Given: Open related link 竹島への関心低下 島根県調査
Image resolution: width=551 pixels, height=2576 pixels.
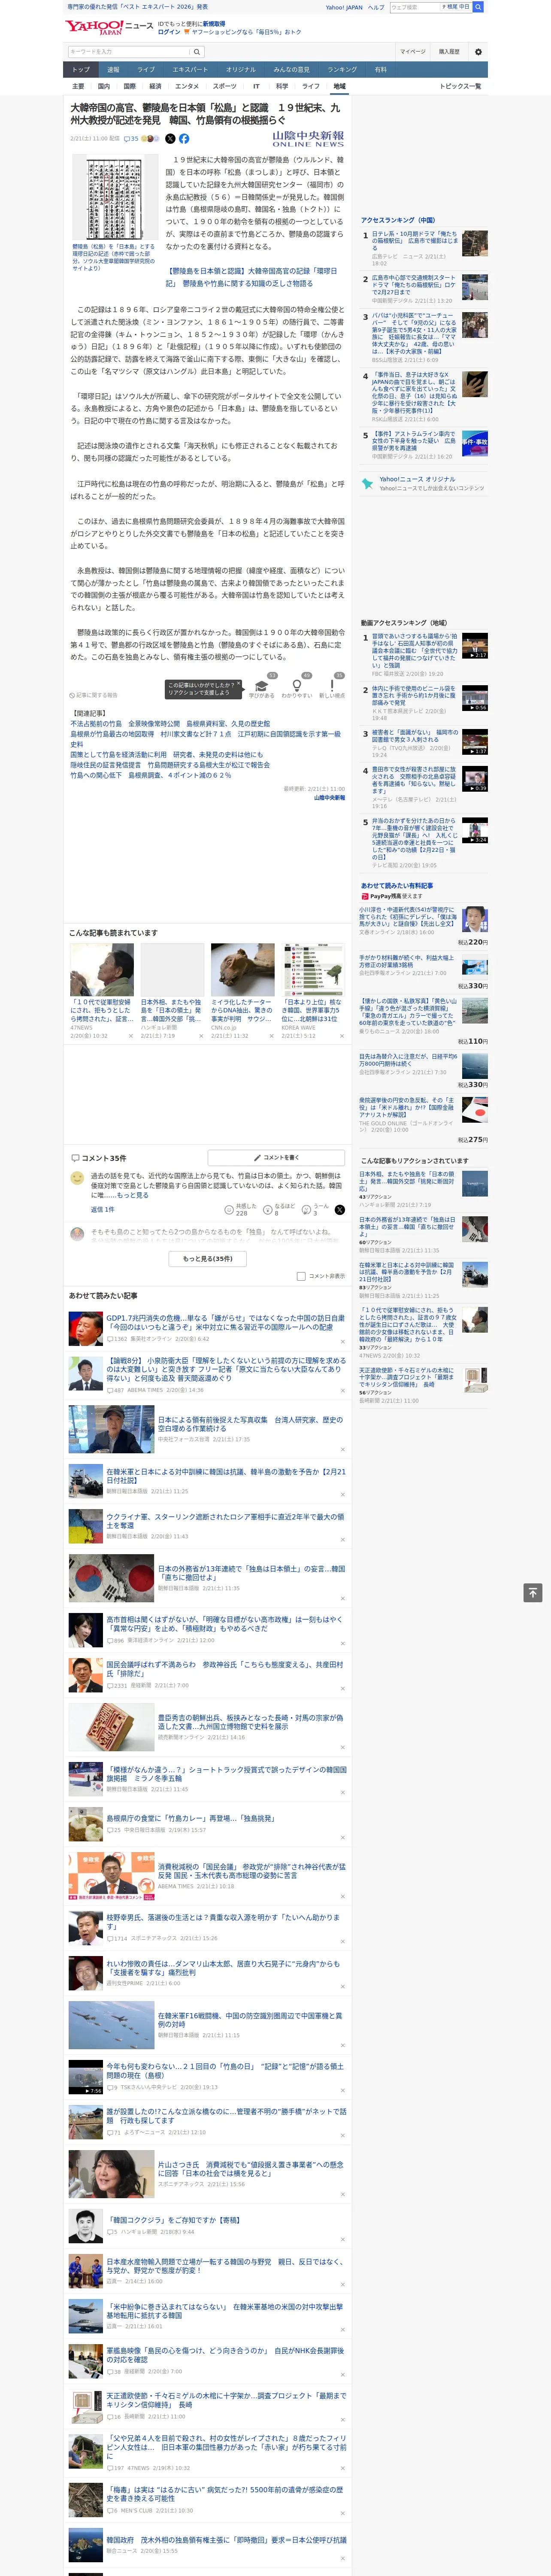Looking at the screenshot, I should tap(150, 775).
